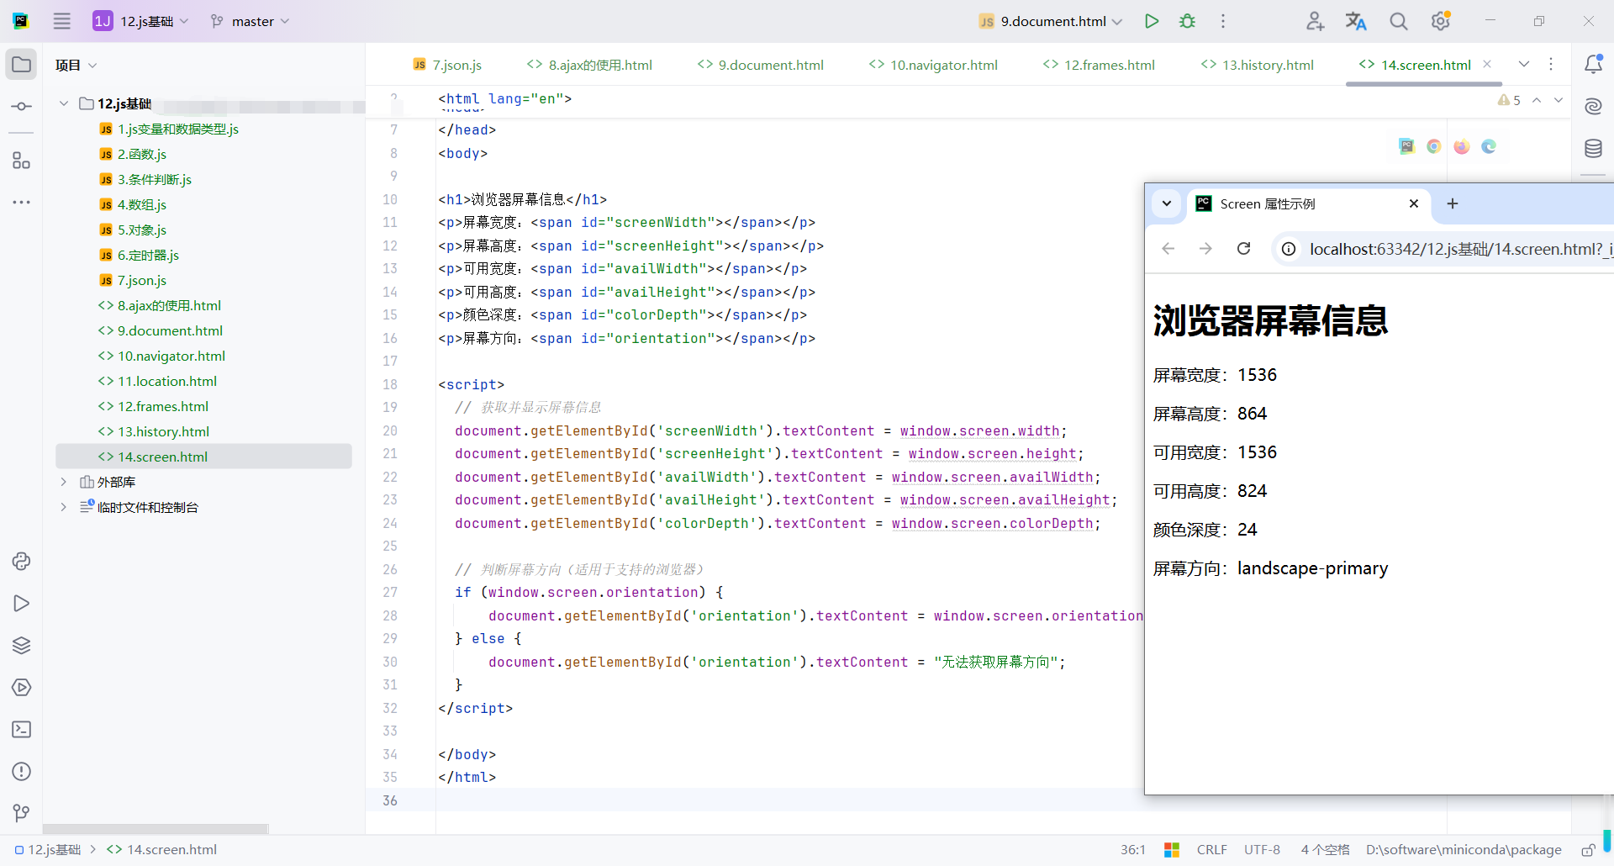Open page in Firefox browser icon
The width and height of the screenshot is (1614, 866).
tap(1462, 146)
